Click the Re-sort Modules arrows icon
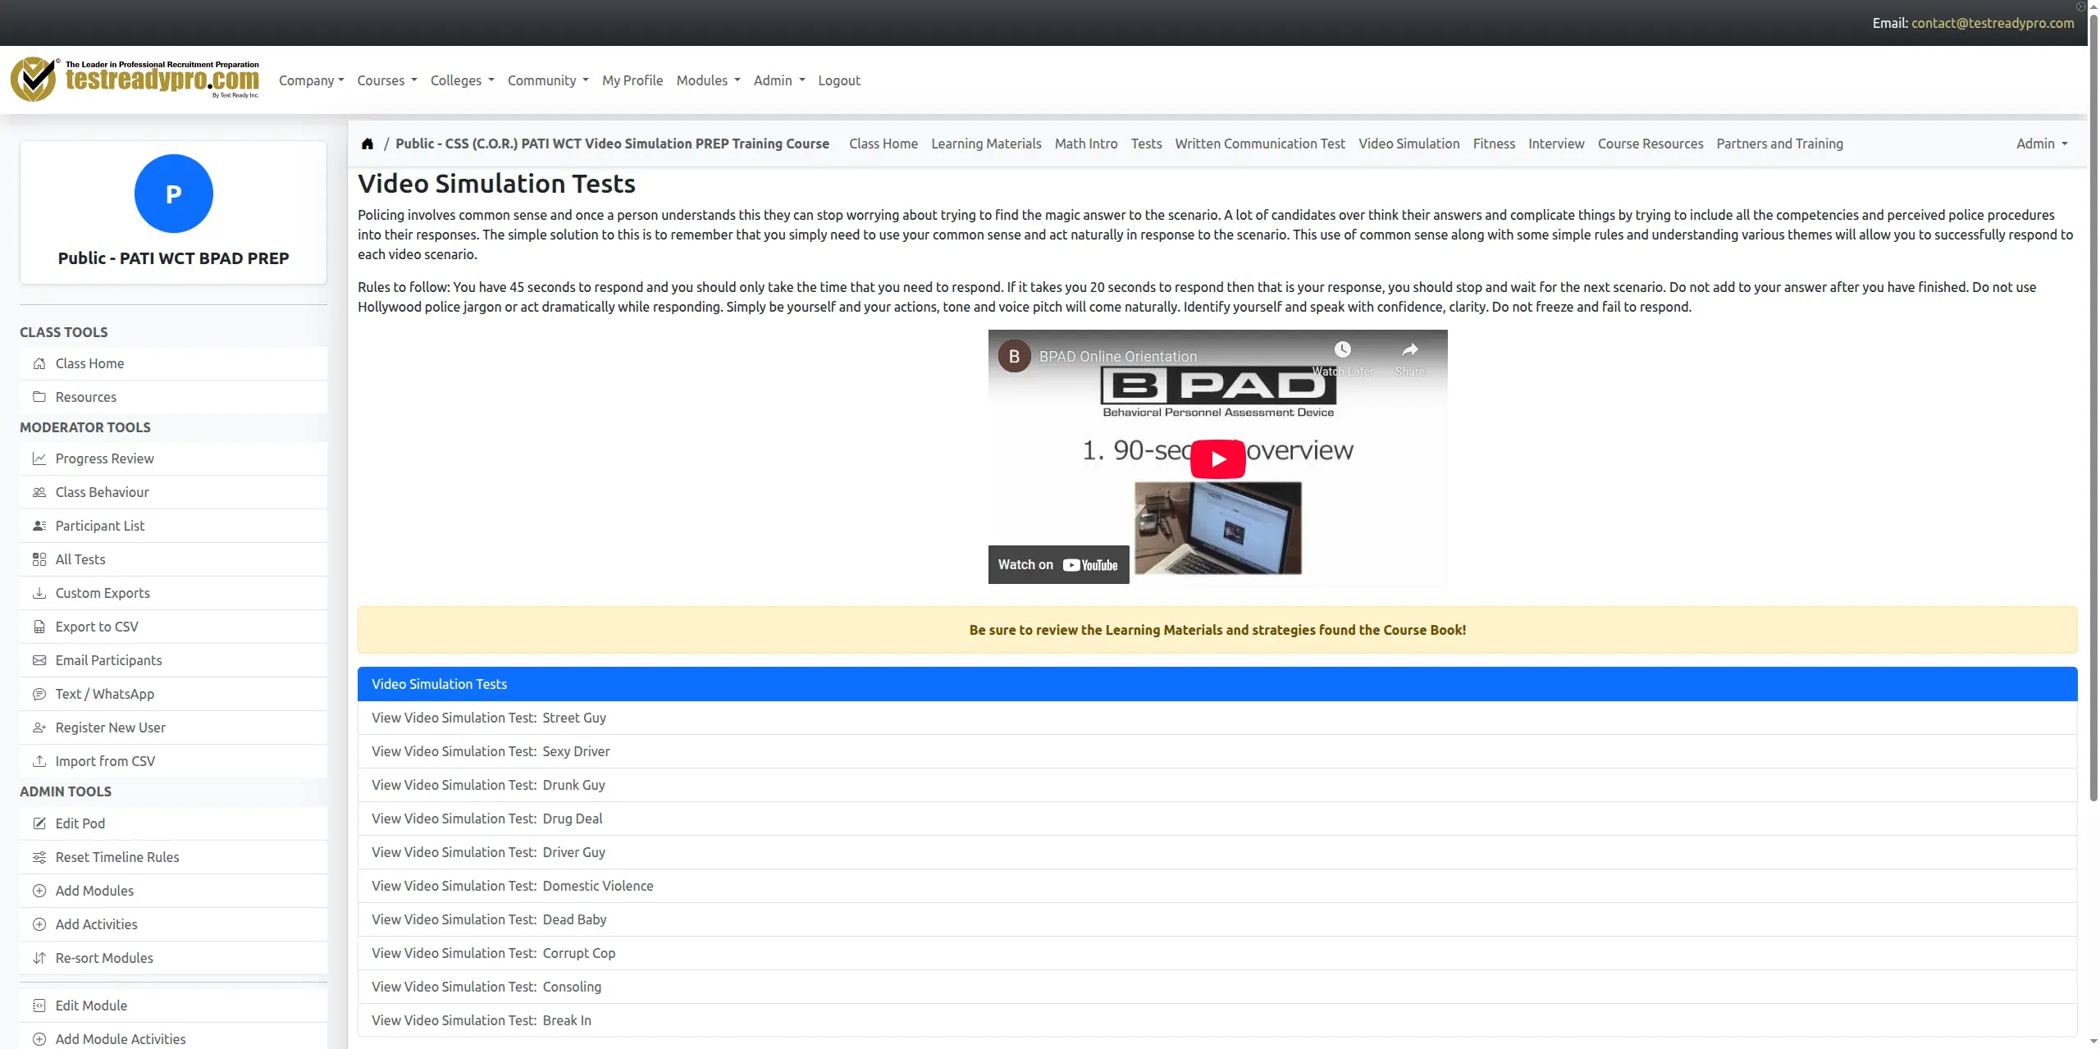The width and height of the screenshot is (2100, 1049). tap(39, 958)
